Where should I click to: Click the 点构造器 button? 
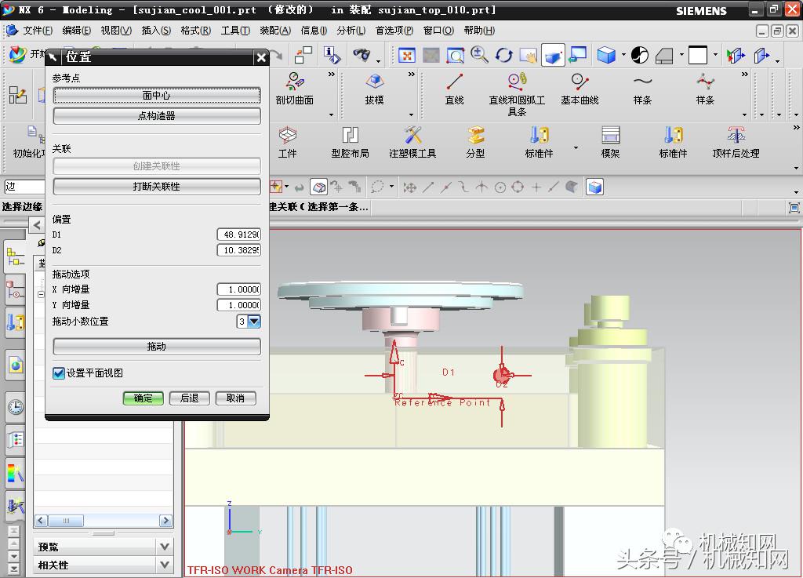tap(157, 116)
